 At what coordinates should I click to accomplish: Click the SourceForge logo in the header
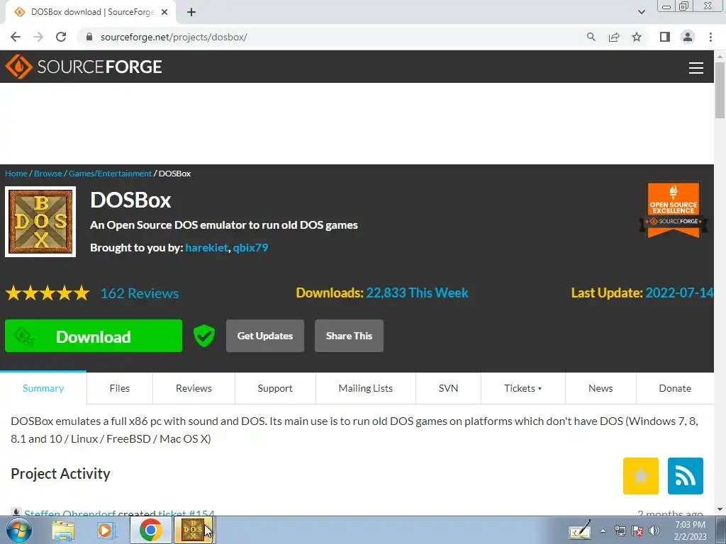point(84,67)
